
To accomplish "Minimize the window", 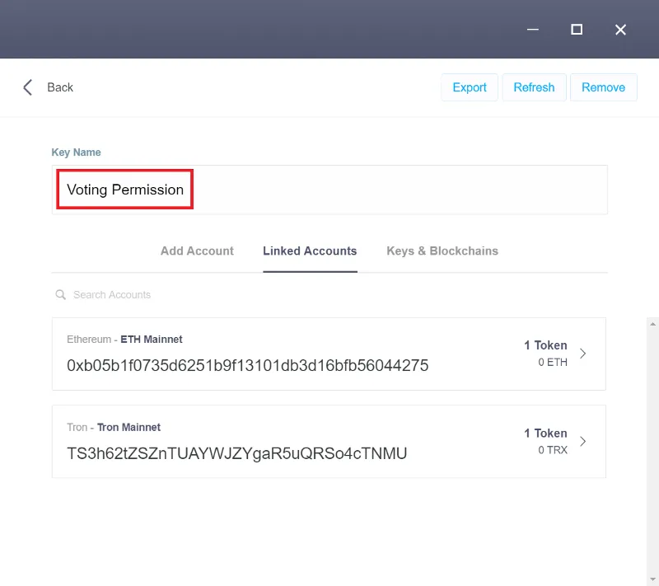I will pos(533,30).
